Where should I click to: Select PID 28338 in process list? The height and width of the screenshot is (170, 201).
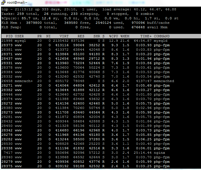(x=7, y=148)
